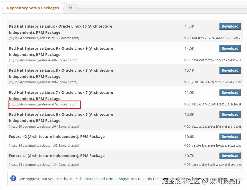The width and height of the screenshot is (247, 190).
Task: Follow MD5 checksums and GnuPG signatures link
Action: [103, 179]
